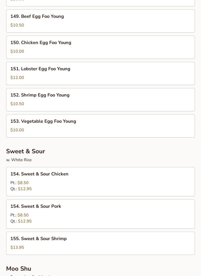Select 155. Sweet & Sour Shrimp
The image size is (201, 276).
(38, 239)
